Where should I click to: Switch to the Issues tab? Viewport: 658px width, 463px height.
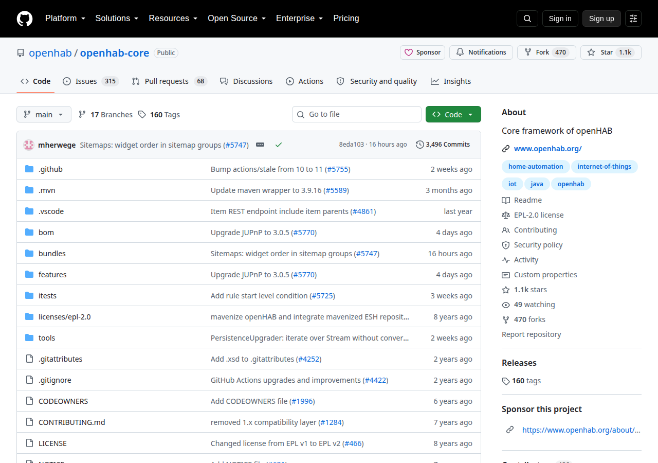coord(90,81)
